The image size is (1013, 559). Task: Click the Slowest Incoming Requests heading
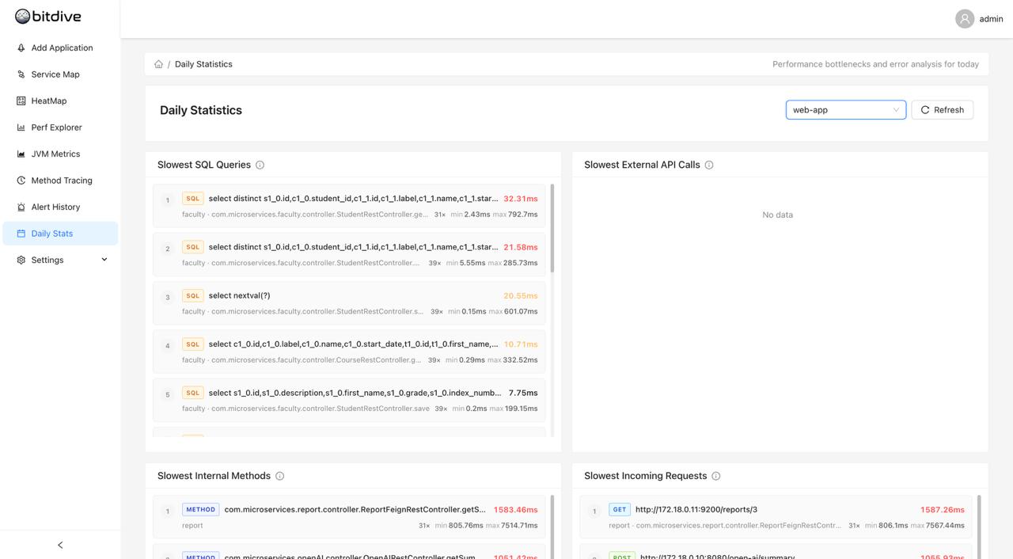[645, 476]
